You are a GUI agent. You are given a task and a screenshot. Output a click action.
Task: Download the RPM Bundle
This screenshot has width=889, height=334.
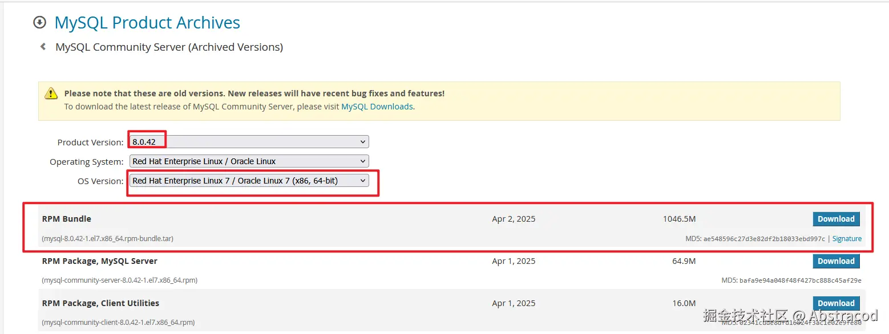click(836, 219)
